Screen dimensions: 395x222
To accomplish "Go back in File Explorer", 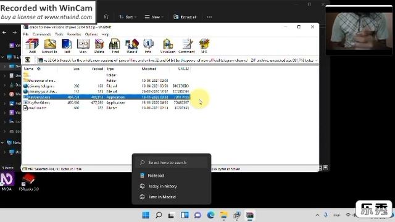I will 4,33.
